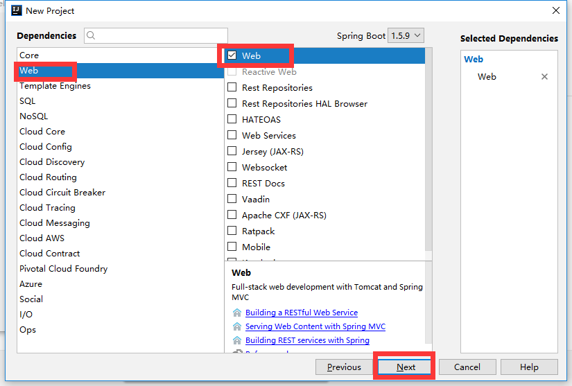Select the Core category
572x386 pixels.
coord(121,55)
